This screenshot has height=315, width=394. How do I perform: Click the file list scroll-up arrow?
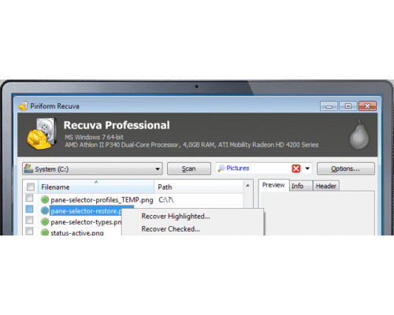coord(247,186)
